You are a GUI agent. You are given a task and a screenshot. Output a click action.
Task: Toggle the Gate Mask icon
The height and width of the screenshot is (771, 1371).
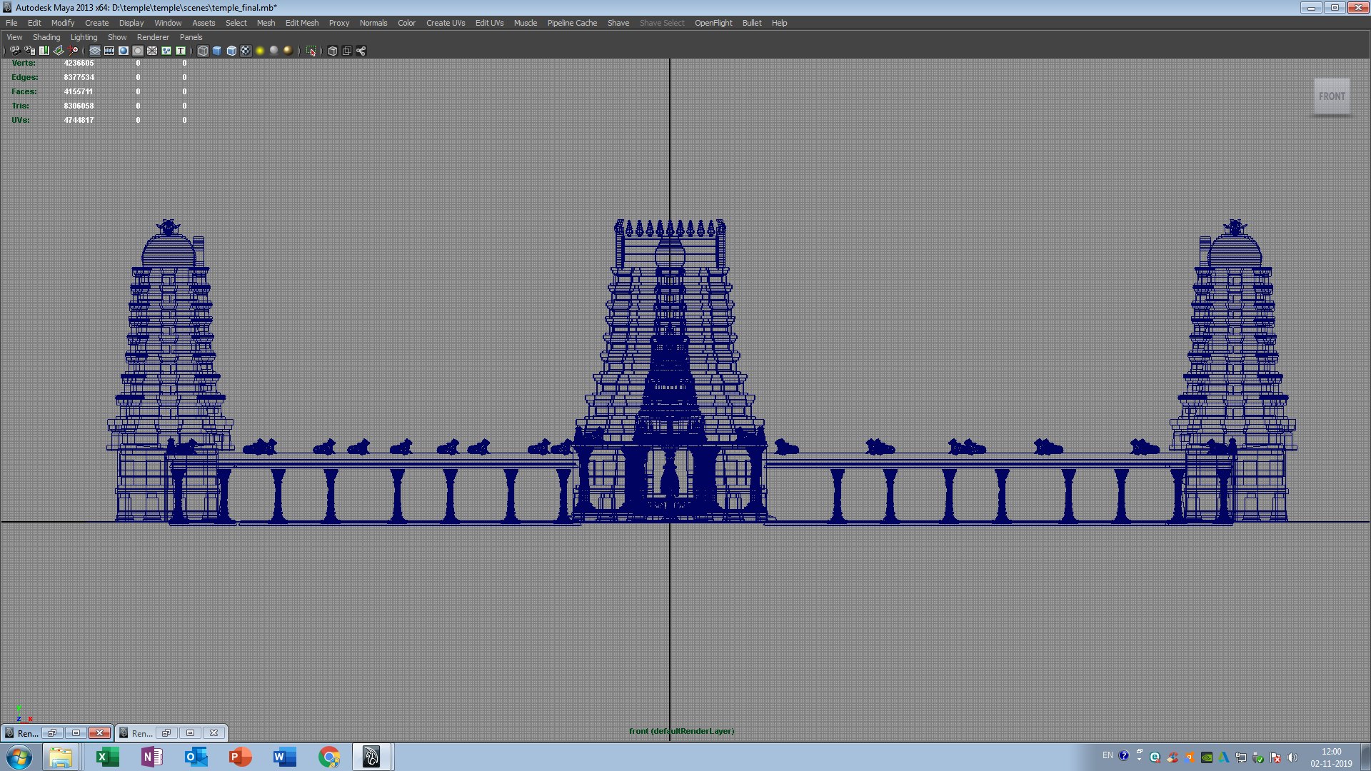138,51
